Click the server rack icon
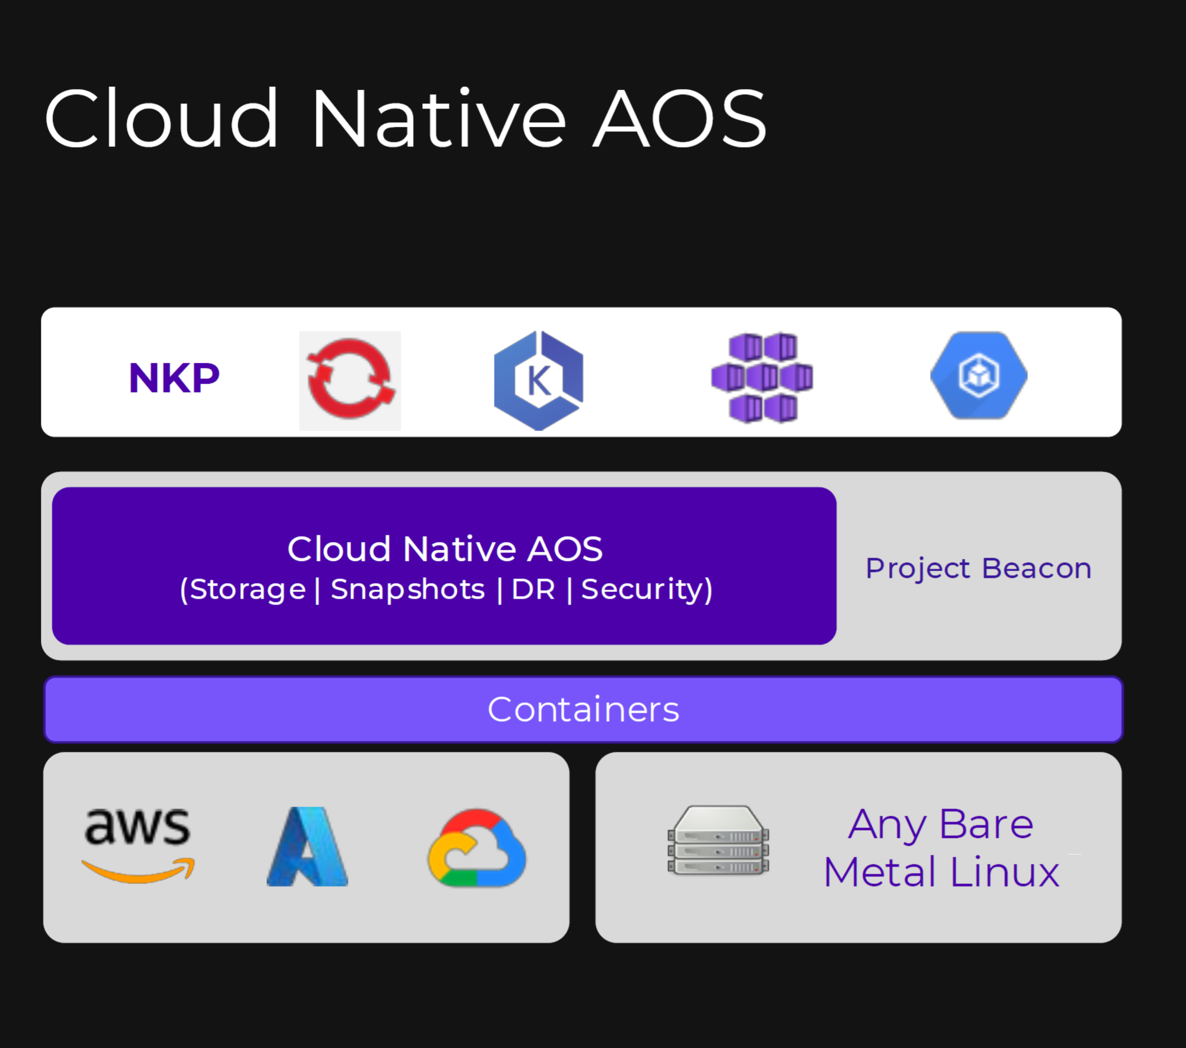 click(718, 840)
